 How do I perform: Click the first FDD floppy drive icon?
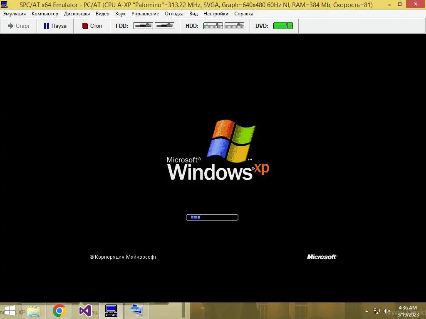[143, 25]
